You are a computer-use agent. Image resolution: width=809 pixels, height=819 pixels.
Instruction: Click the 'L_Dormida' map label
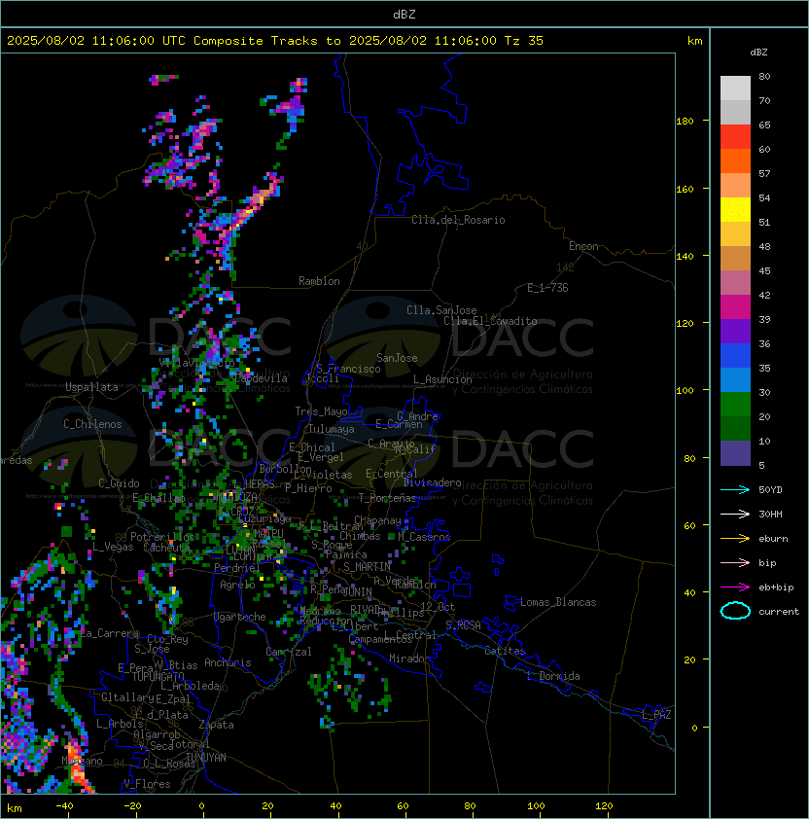(x=553, y=676)
